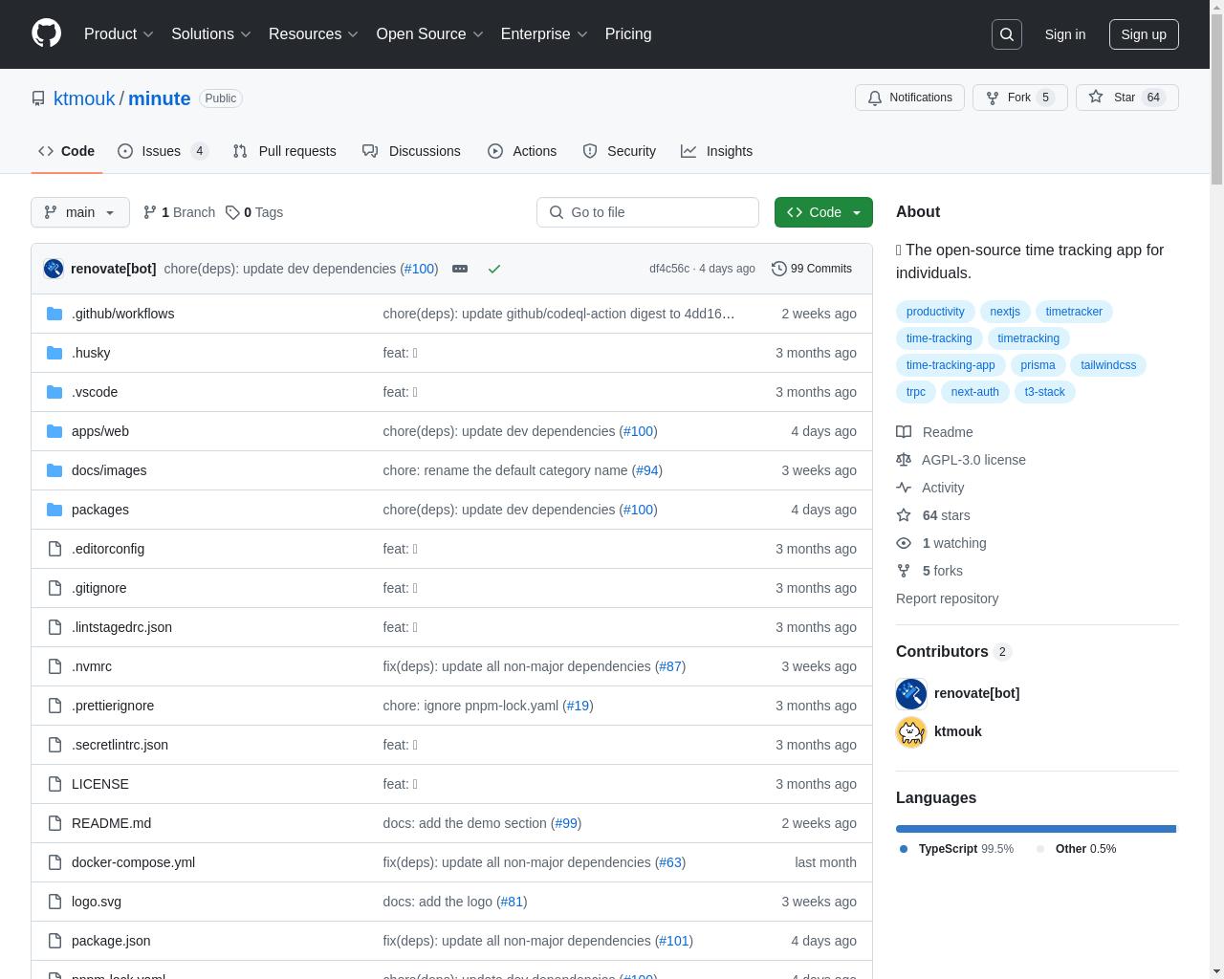The height and width of the screenshot is (979, 1224).
Task: Click the Notifications button
Action: 909,98
